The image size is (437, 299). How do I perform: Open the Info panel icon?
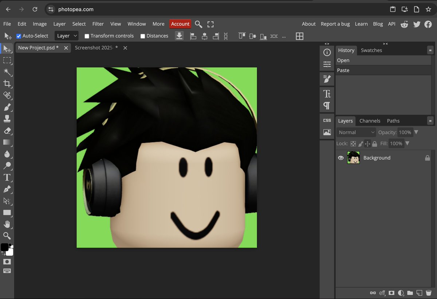click(327, 52)
